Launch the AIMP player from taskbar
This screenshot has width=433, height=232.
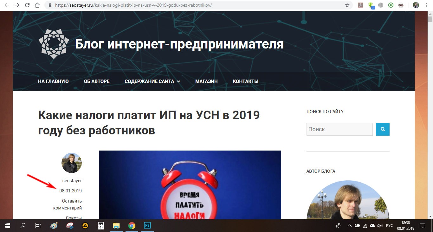click(x=85, y=226)
